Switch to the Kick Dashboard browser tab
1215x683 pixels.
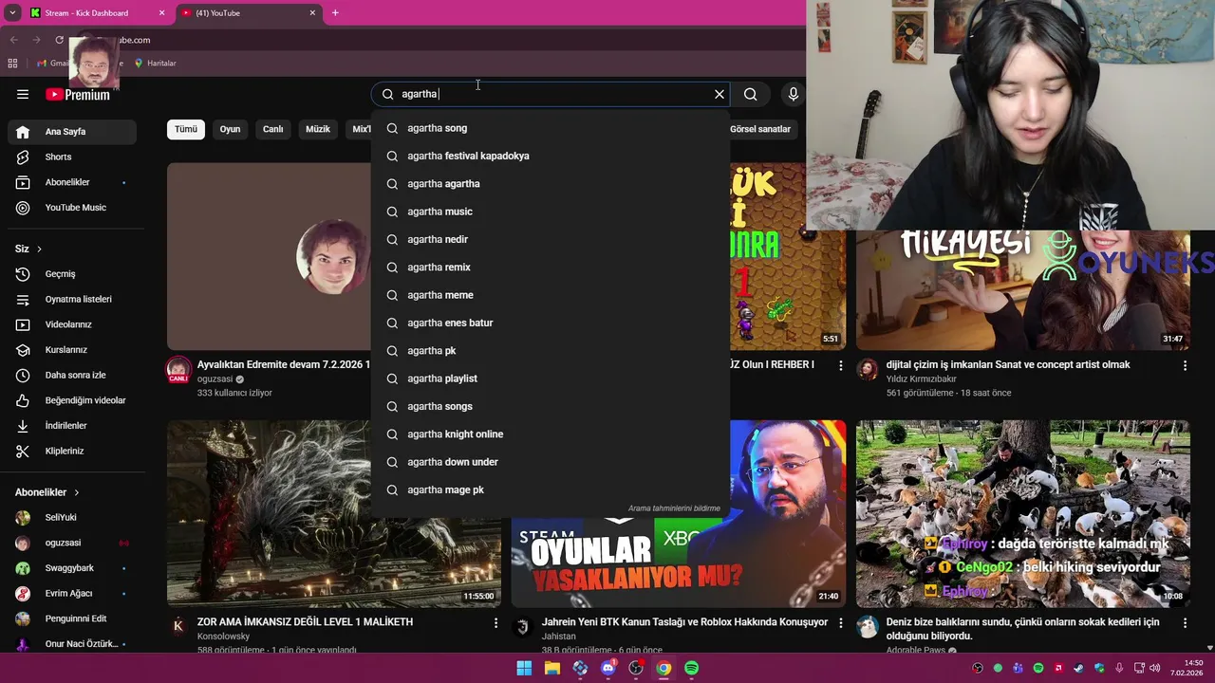click(x=95, y=13)
